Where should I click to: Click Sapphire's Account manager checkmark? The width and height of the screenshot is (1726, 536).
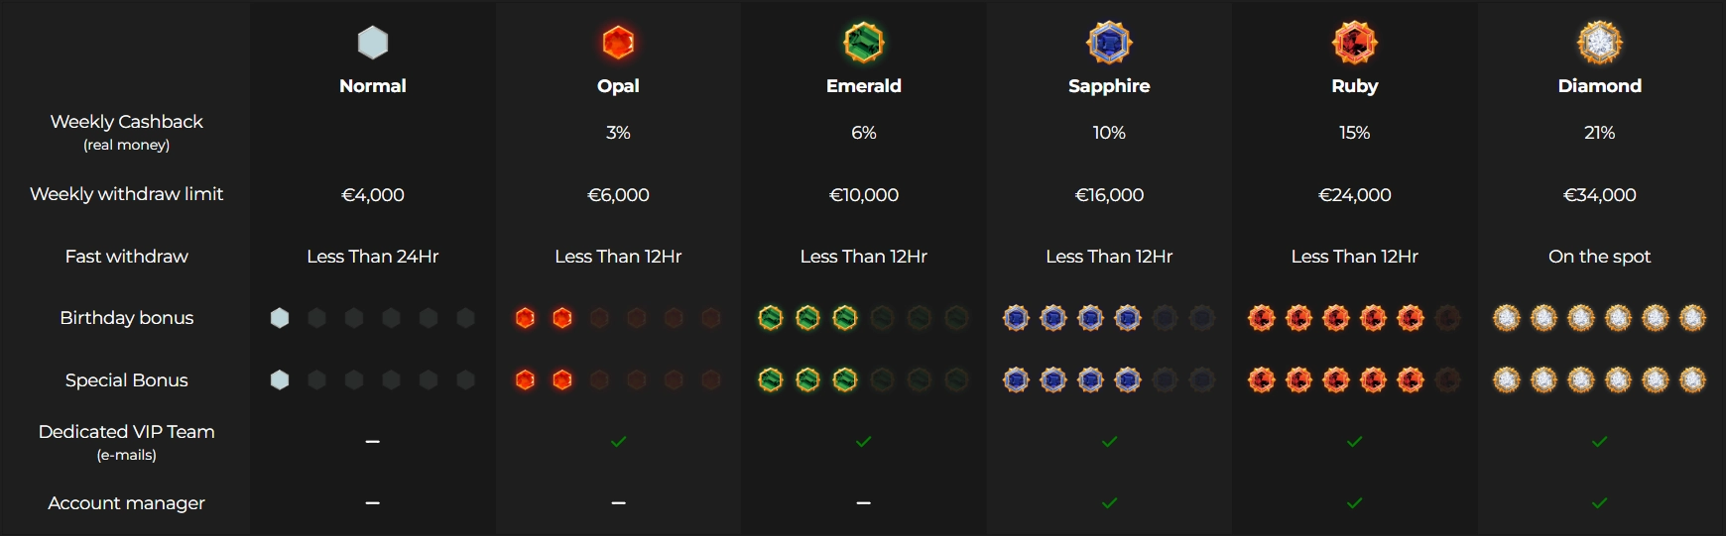1109,503
